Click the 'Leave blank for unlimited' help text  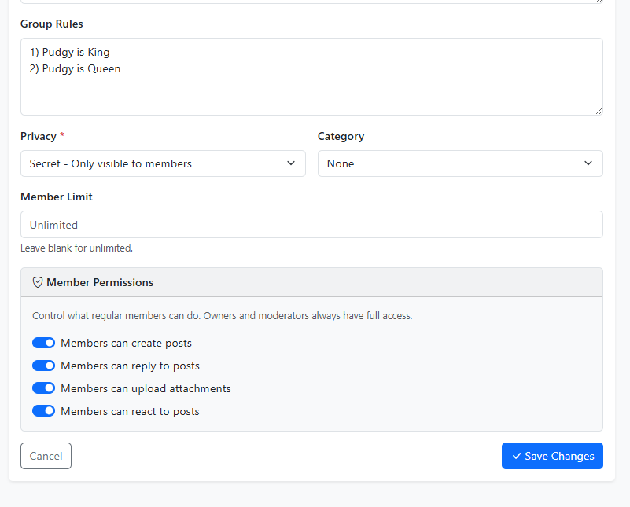[77, 248]
